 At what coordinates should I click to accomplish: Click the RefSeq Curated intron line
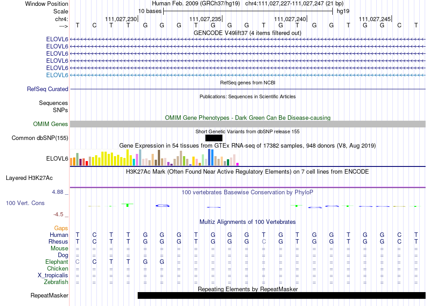248,89
